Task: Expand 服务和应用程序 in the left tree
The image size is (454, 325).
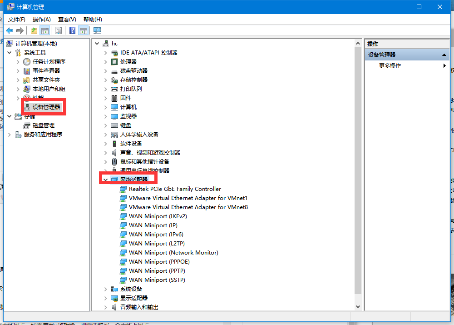Action: [x=10, y=134]
